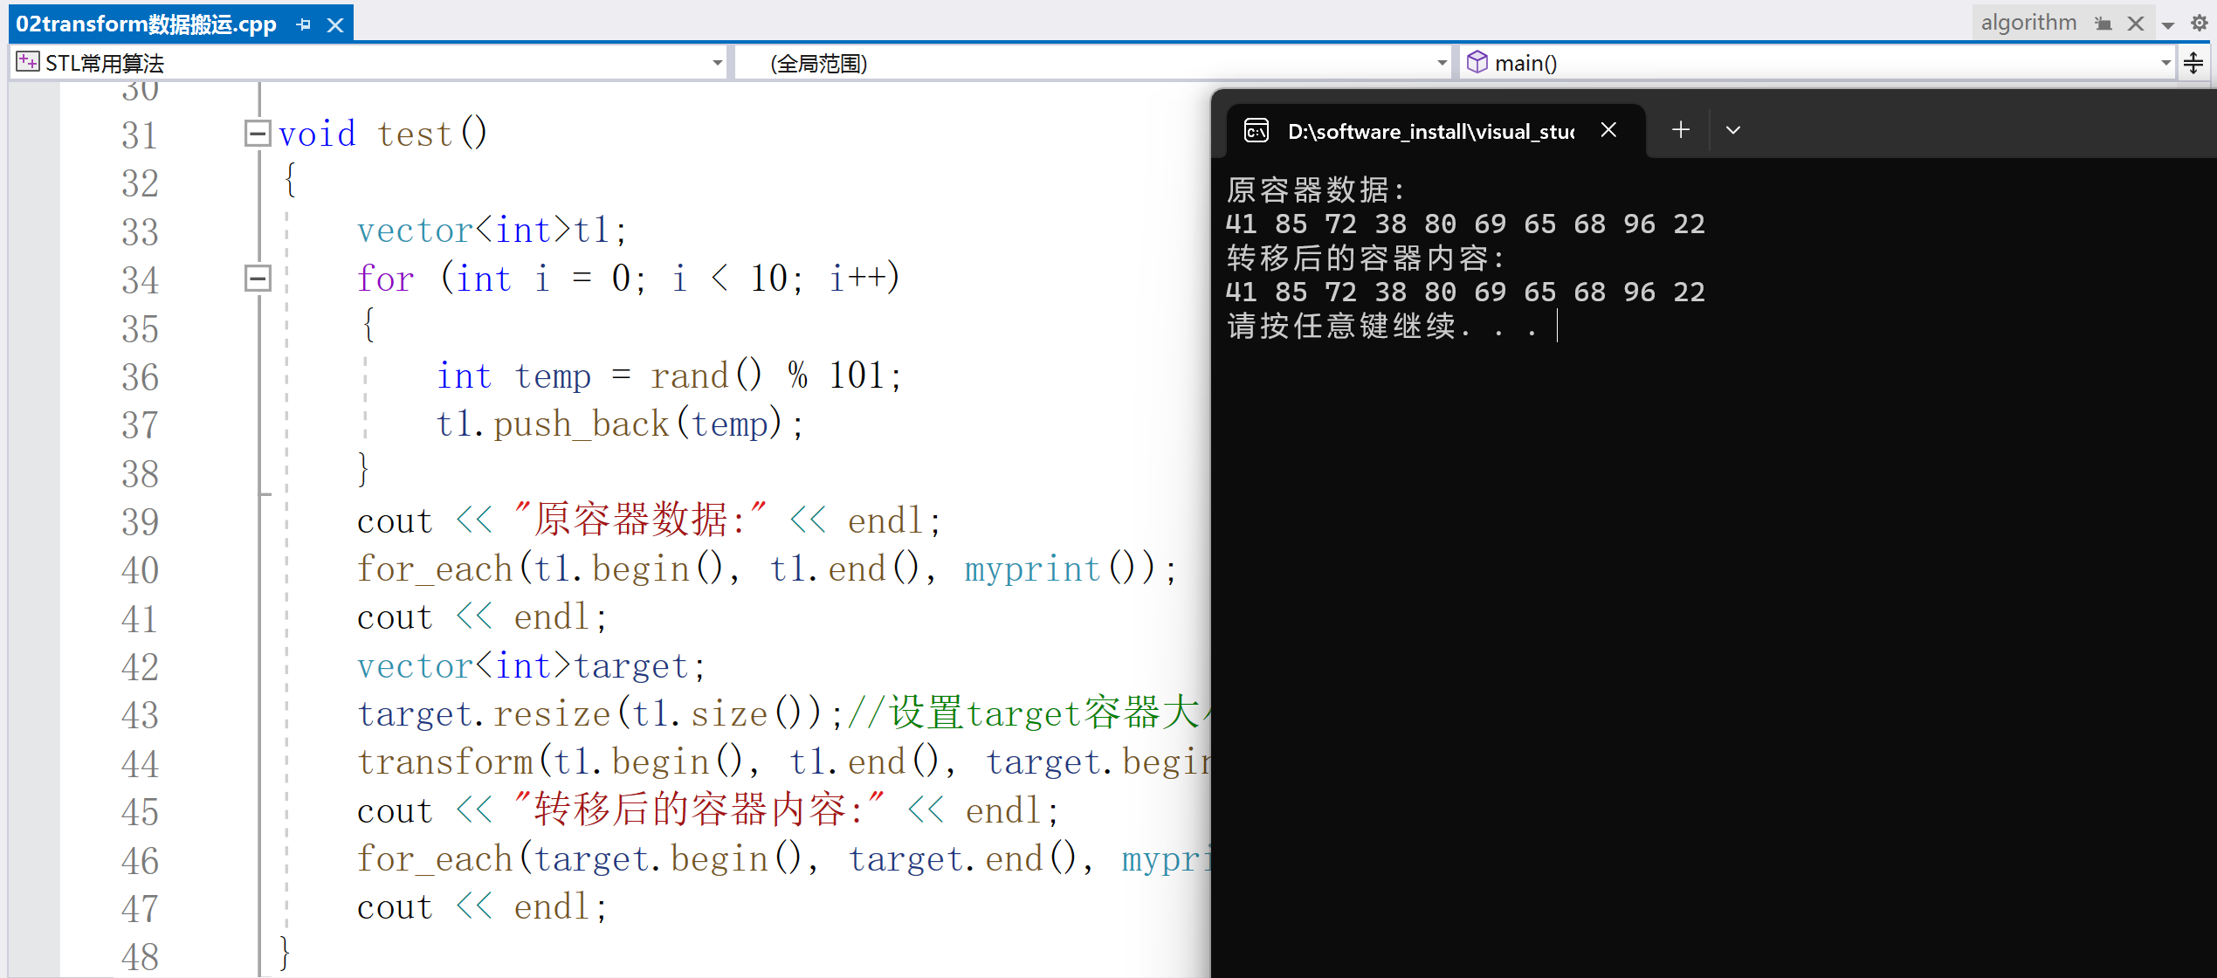
Task: Open the document tabs overflow arrow
Action: pyautogui.click(x=2168, y=24)
